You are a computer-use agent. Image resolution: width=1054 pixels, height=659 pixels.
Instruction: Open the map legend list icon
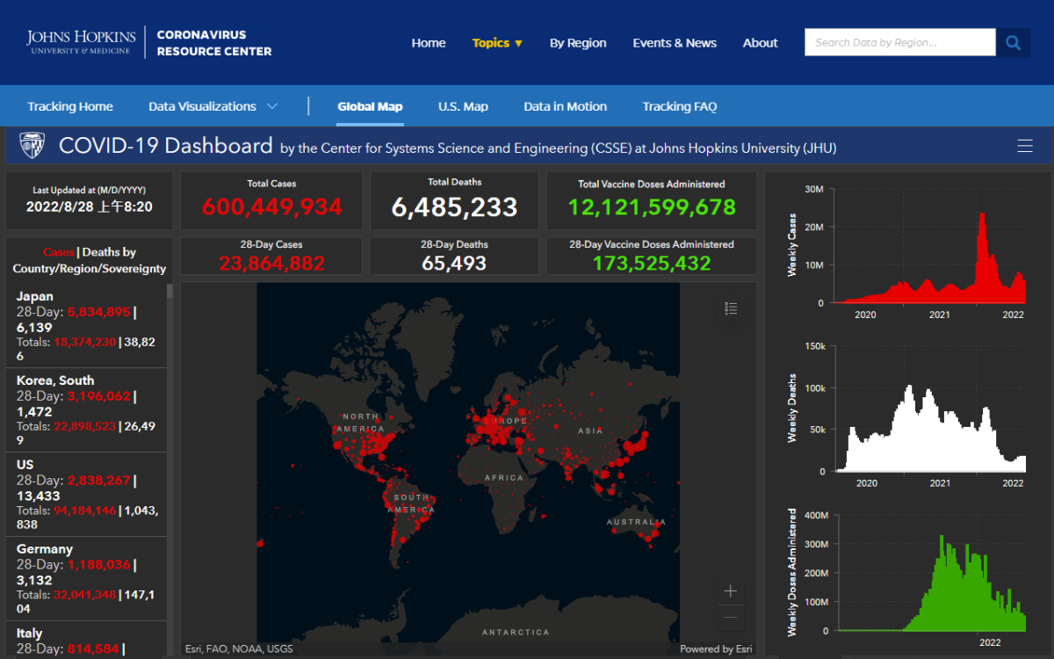click(731, 308)
